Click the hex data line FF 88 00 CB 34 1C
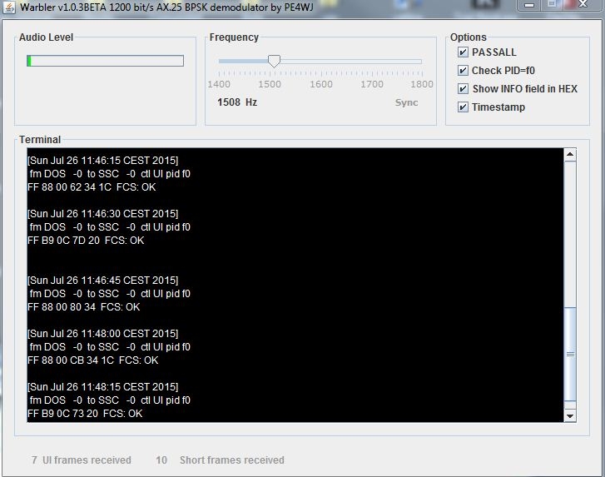Image resolution: width=605 pixels, height=477 pixels. 92,360
